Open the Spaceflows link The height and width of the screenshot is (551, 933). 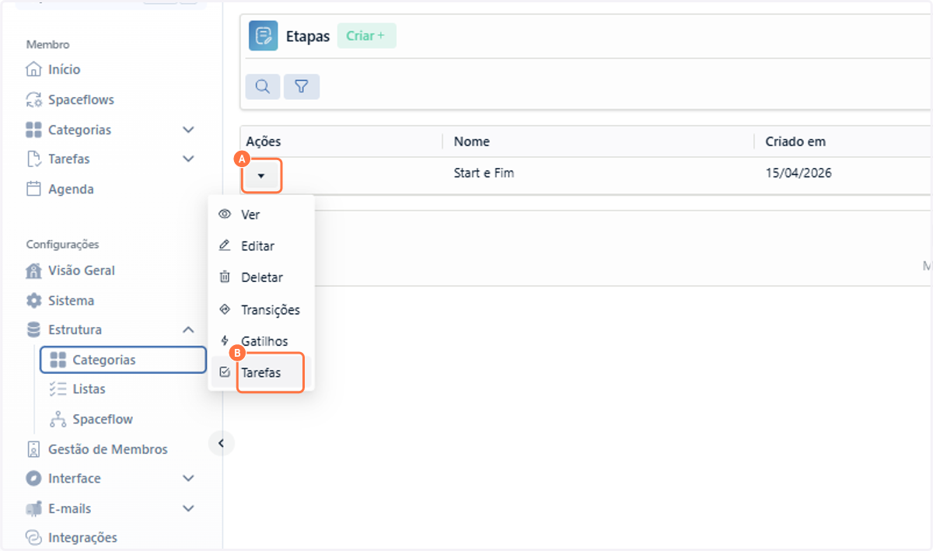tap(81, 99)
